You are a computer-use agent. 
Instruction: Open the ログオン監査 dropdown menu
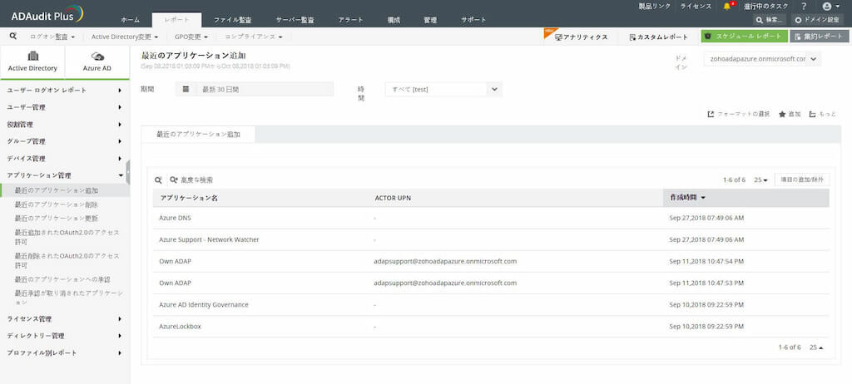pos(52,37)
